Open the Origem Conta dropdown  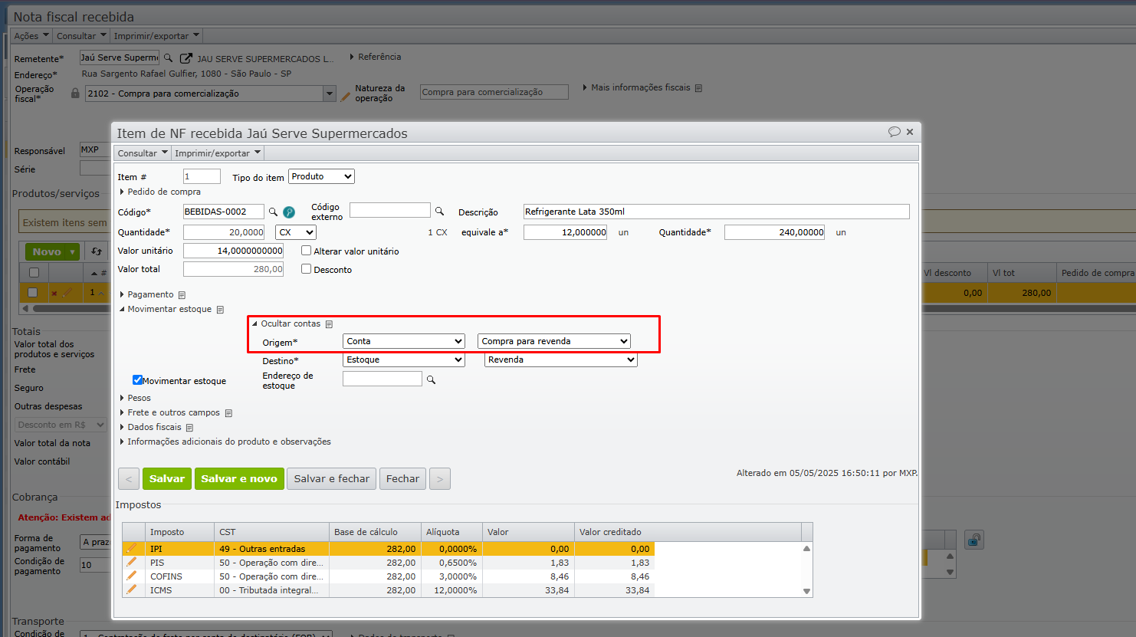404,341
